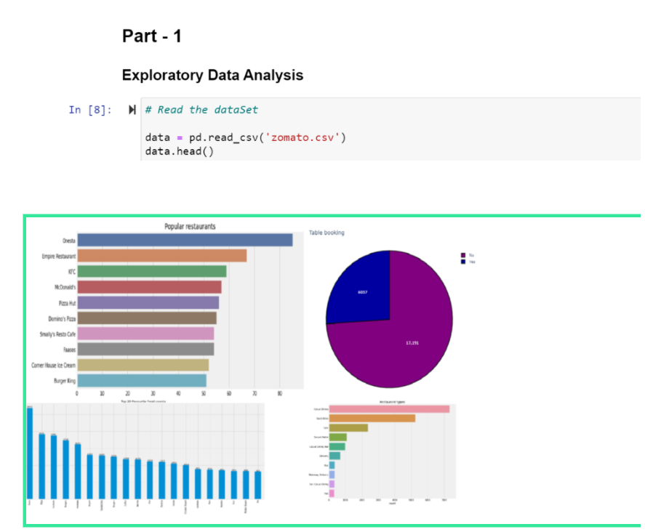Viewport: 645px width, 532px height.
Task: Click the longest pink bar in restaurant types chart
Action: (x=389, y=409)
